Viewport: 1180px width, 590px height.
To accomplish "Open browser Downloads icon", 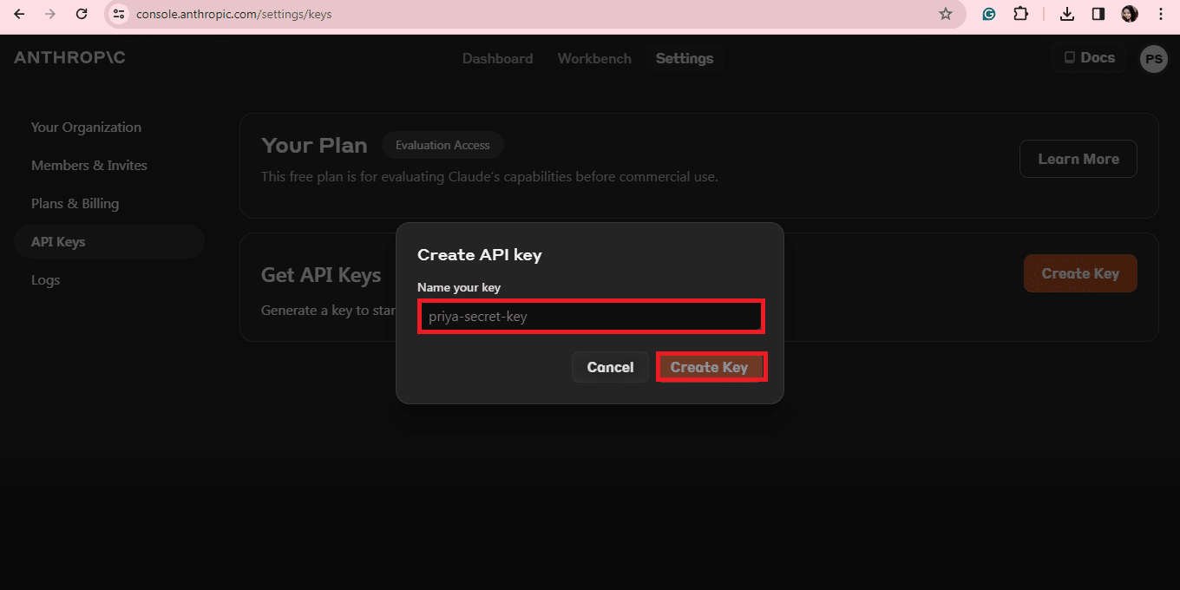I will [x=1067, y=14].
